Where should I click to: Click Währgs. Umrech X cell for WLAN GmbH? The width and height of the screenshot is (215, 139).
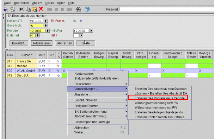(205, 71)
